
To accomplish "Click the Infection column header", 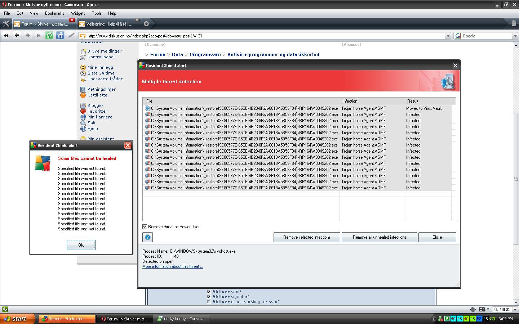I will 372,101.
